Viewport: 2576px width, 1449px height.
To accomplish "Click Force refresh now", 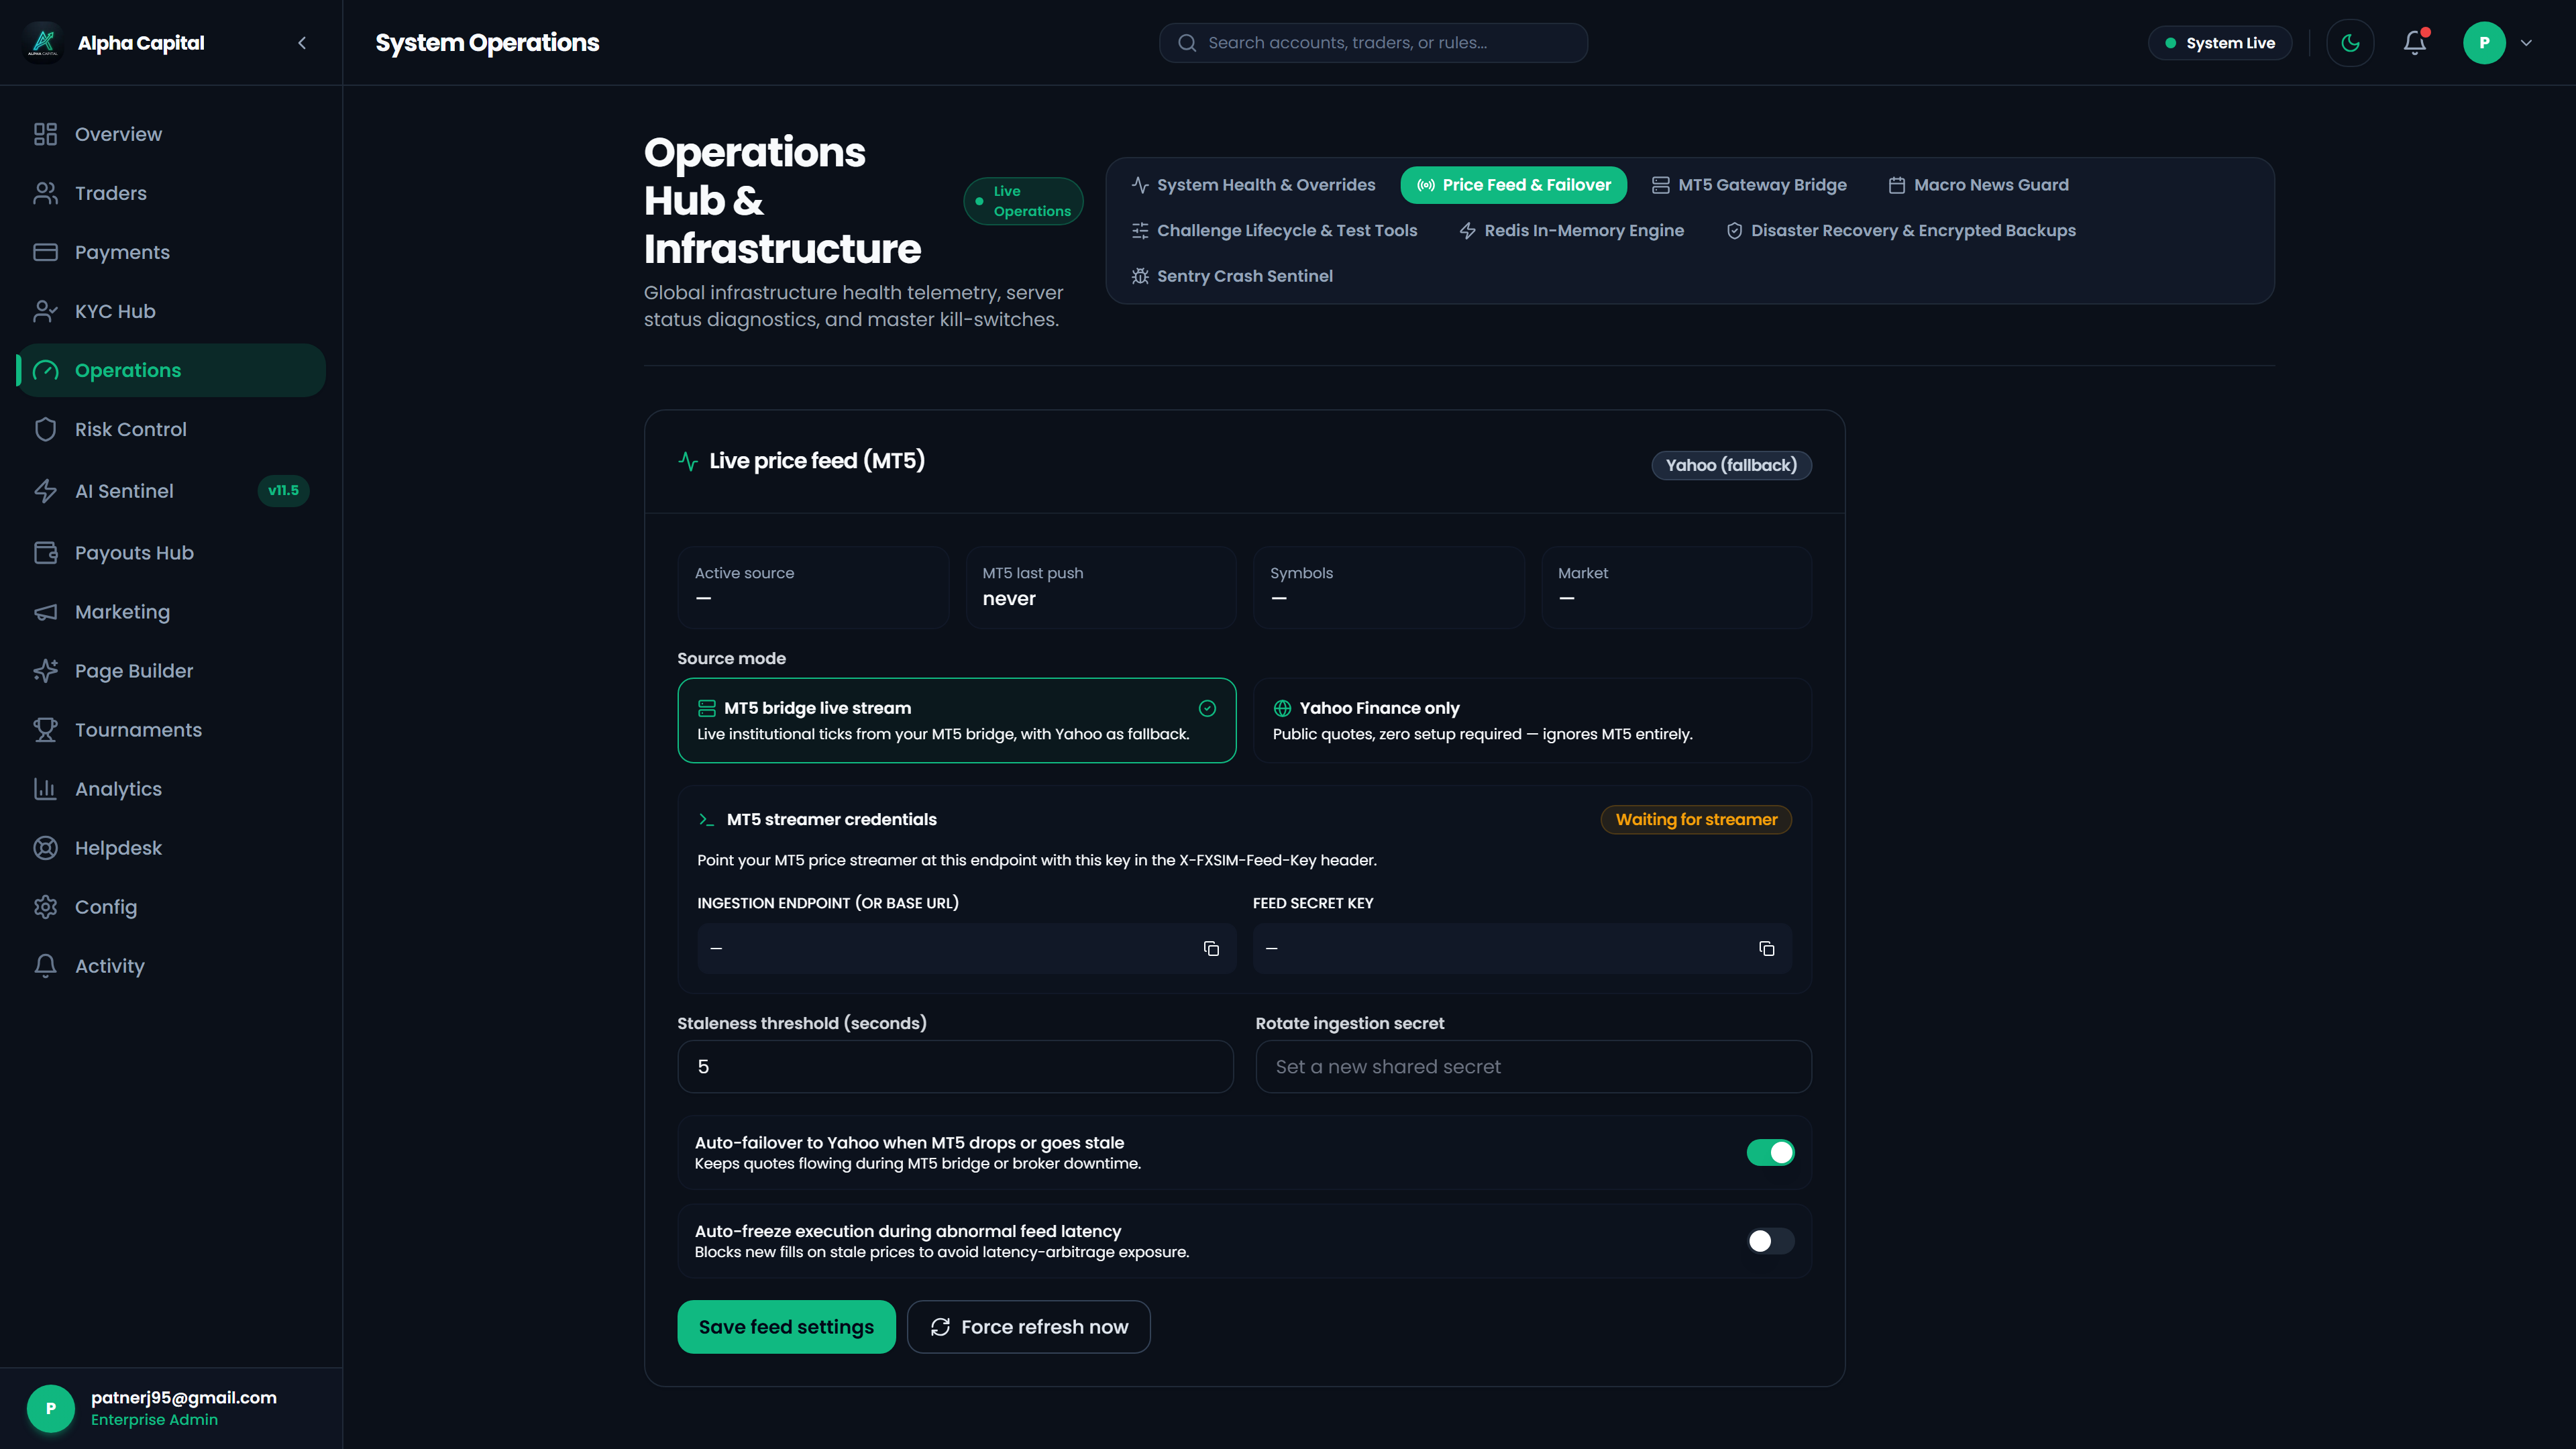I will [x=1028, y=1327].
